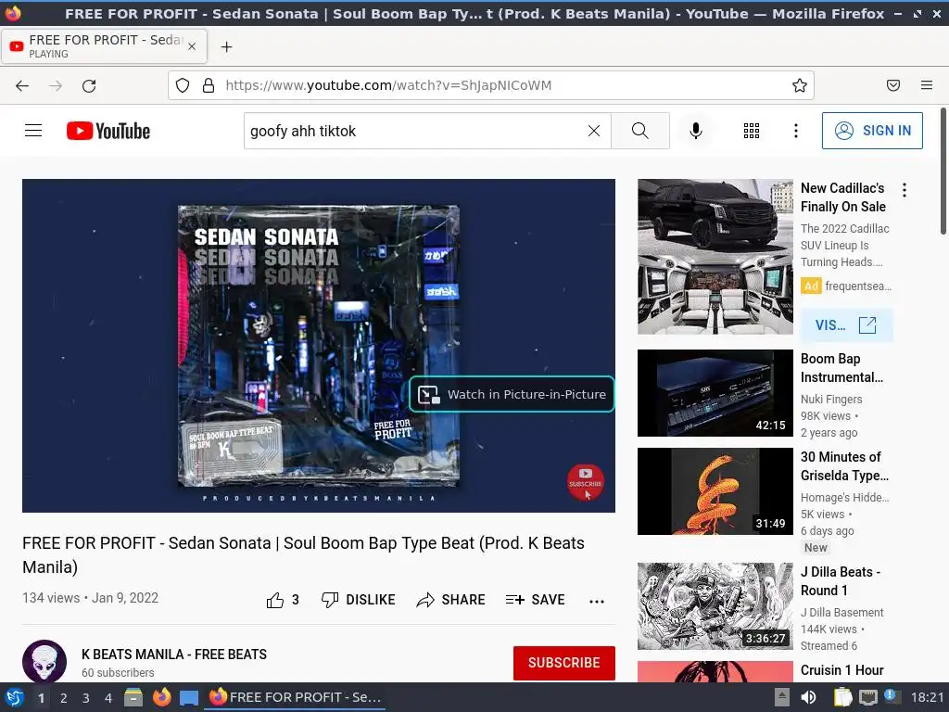Open J Dilla Beats - Round 1 title
The image size is (949, 712).
pyautogui.click(x=841, y=581)
